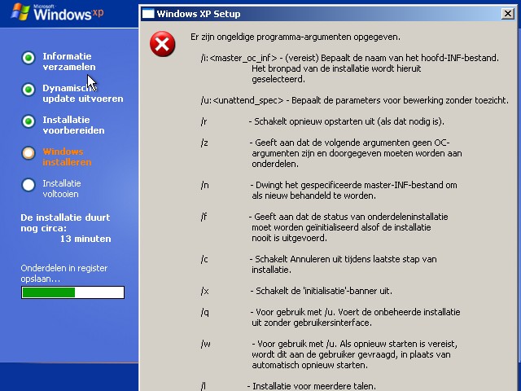
Task: Click the green bullet next to Dynamische update uitvoeren
Action: (28, 90)
